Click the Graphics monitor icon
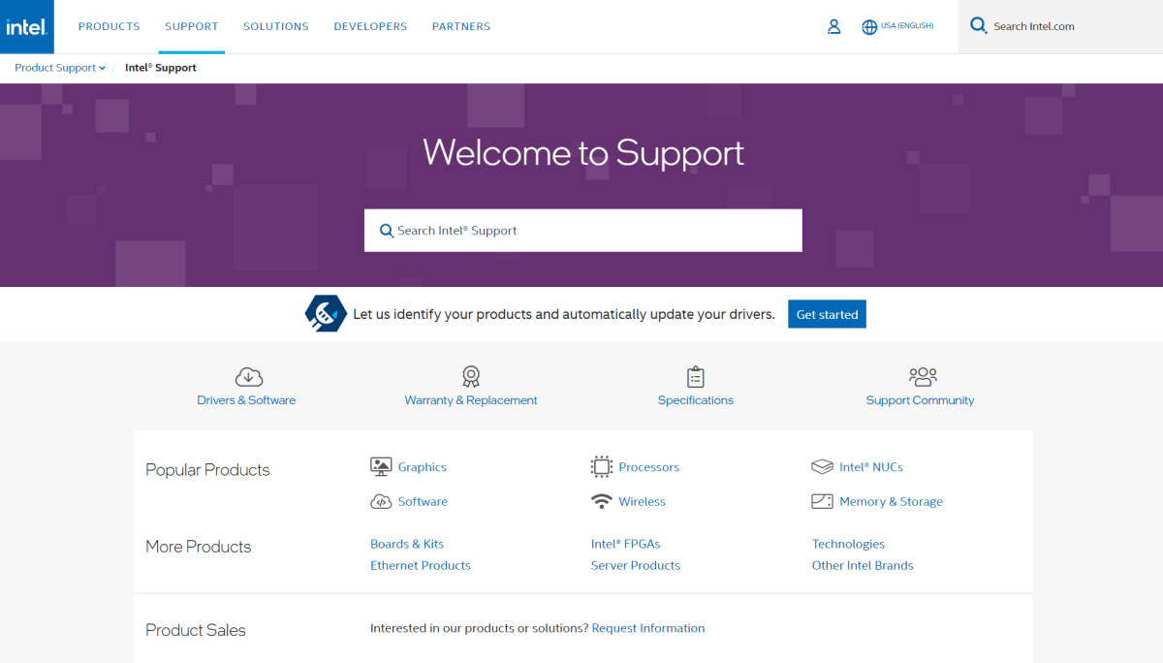This screenshot has width=1163, height=663. pyautogui.click(x=381, y=467)
